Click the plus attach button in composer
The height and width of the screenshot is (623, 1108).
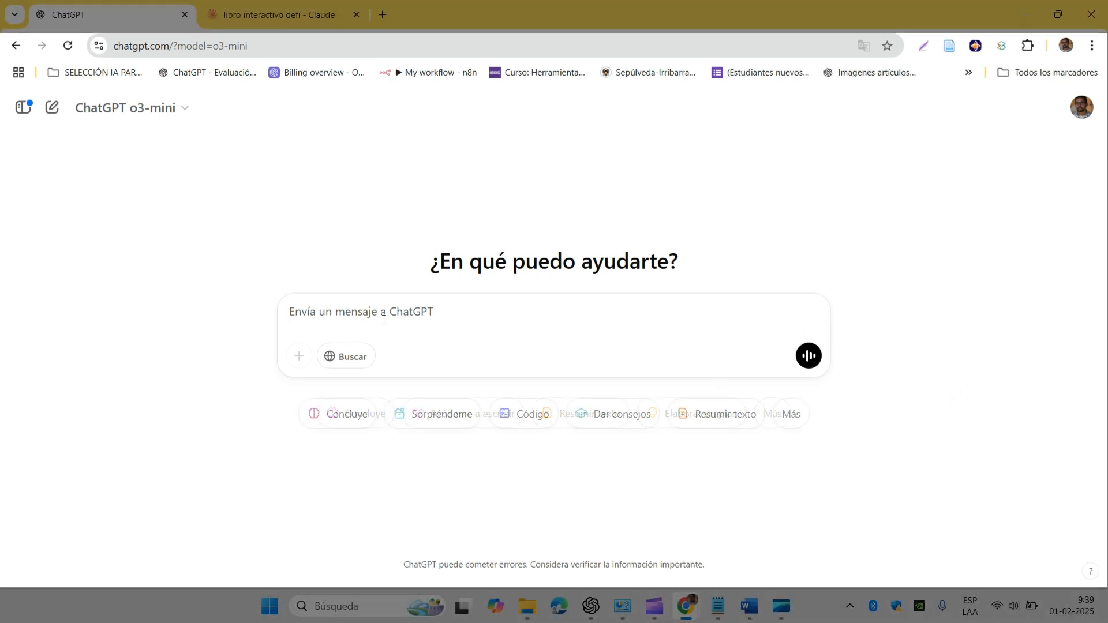coord(299,356)
